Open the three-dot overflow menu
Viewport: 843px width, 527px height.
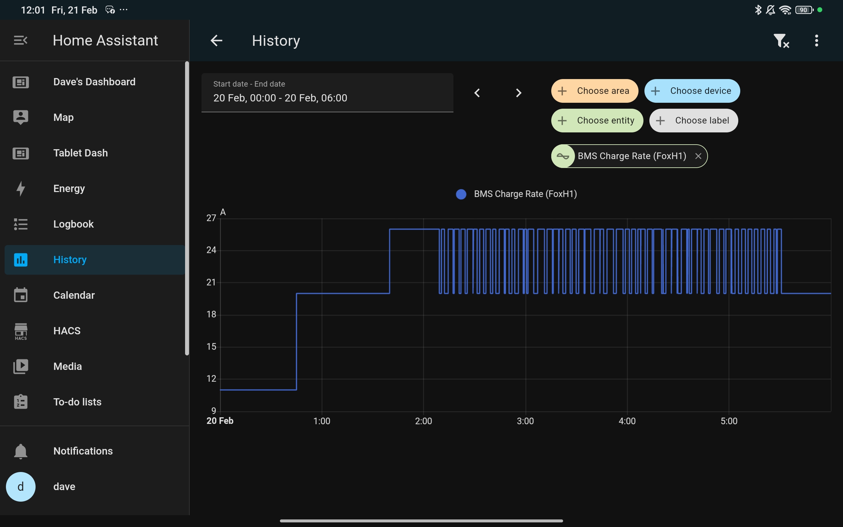(x=816, y=41)
